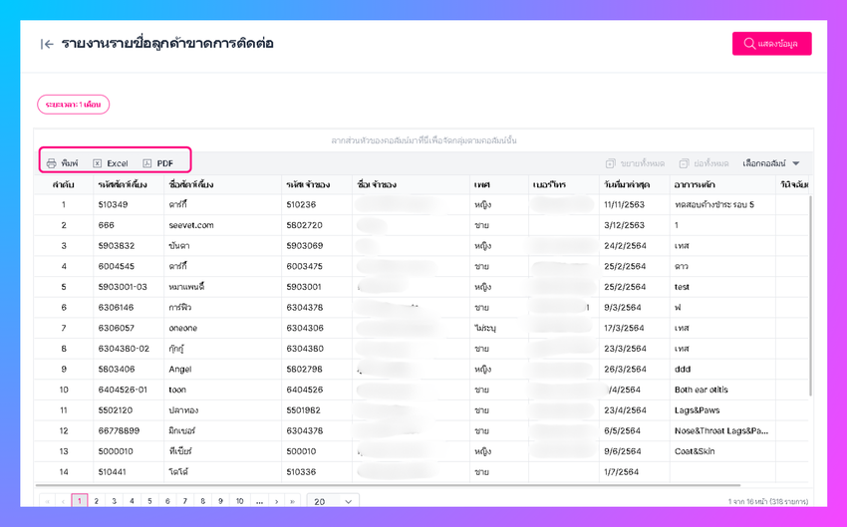Click the next page arrow
The width and height of the screenshot is (847, 527).
pyautogui.click(x=277, y=501)
